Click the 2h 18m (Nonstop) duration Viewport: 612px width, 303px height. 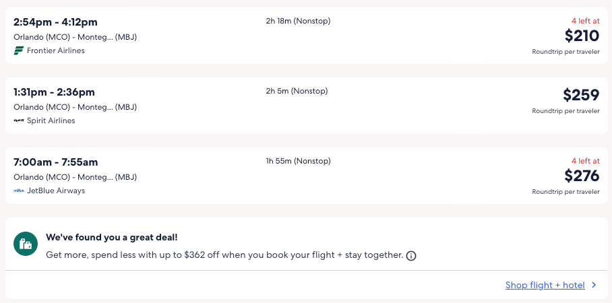pyautogui.click(x=298, y=21)
